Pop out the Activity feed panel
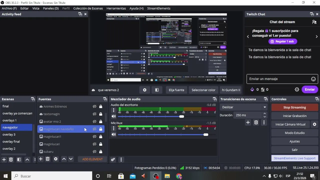The height and width of the screenshot is (180, 320). tap(80, 14)
